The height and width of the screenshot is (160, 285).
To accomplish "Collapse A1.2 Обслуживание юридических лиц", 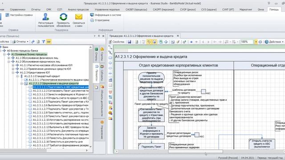I will [x=8, y=61].
